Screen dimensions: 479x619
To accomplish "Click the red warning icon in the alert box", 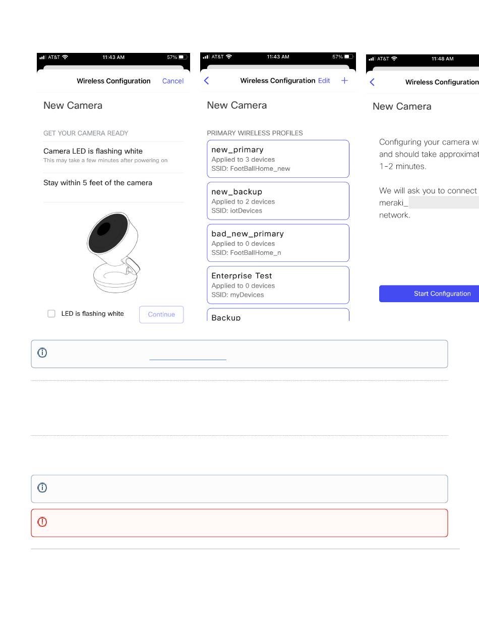I will coord(42,522).
